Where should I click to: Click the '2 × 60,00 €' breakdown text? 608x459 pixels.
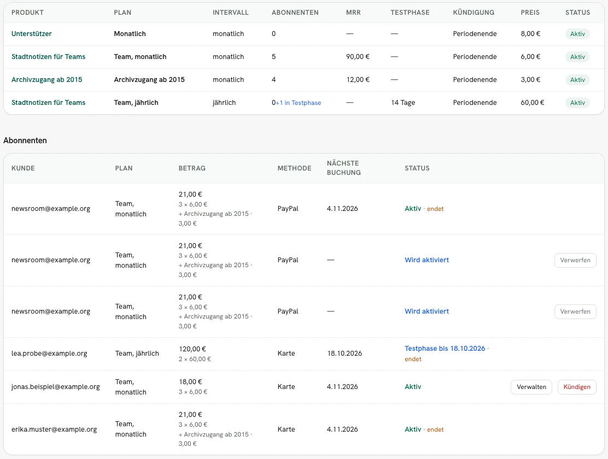coord(195,359)
